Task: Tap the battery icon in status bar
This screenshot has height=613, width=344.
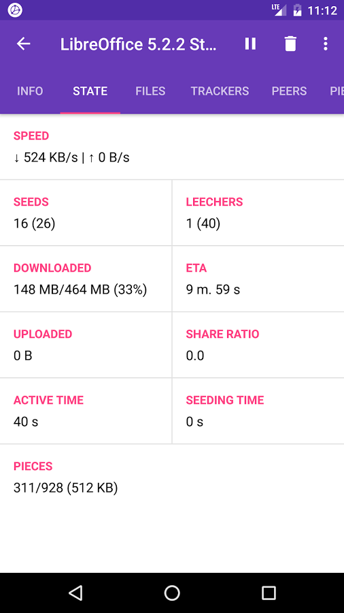Action: pos(297,10)
